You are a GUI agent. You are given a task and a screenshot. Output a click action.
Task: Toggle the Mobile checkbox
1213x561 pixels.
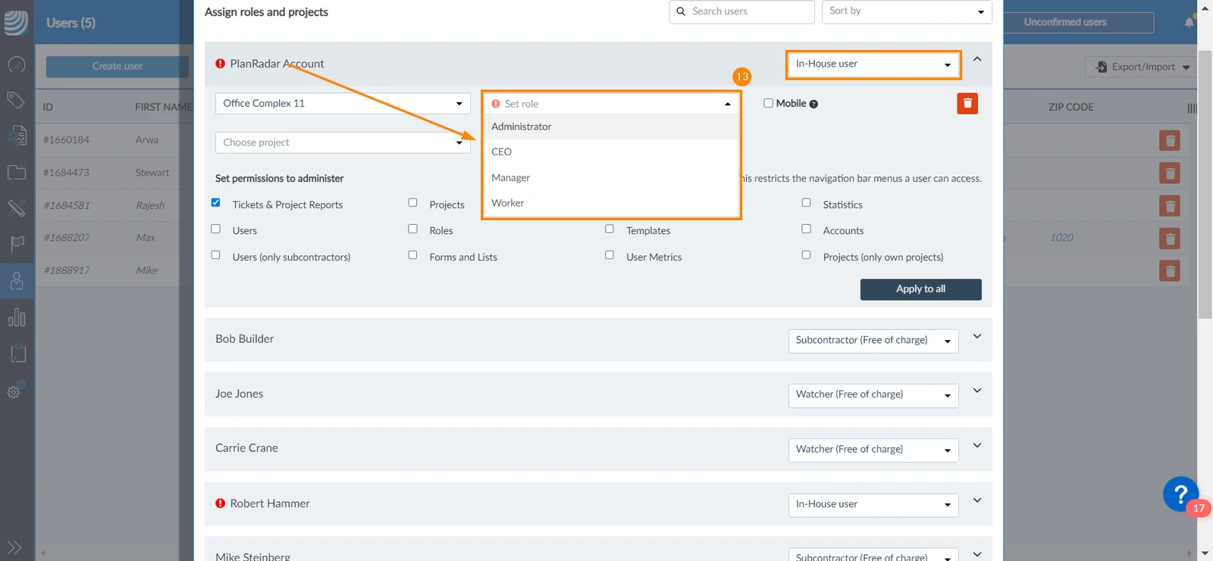[769, 104]
